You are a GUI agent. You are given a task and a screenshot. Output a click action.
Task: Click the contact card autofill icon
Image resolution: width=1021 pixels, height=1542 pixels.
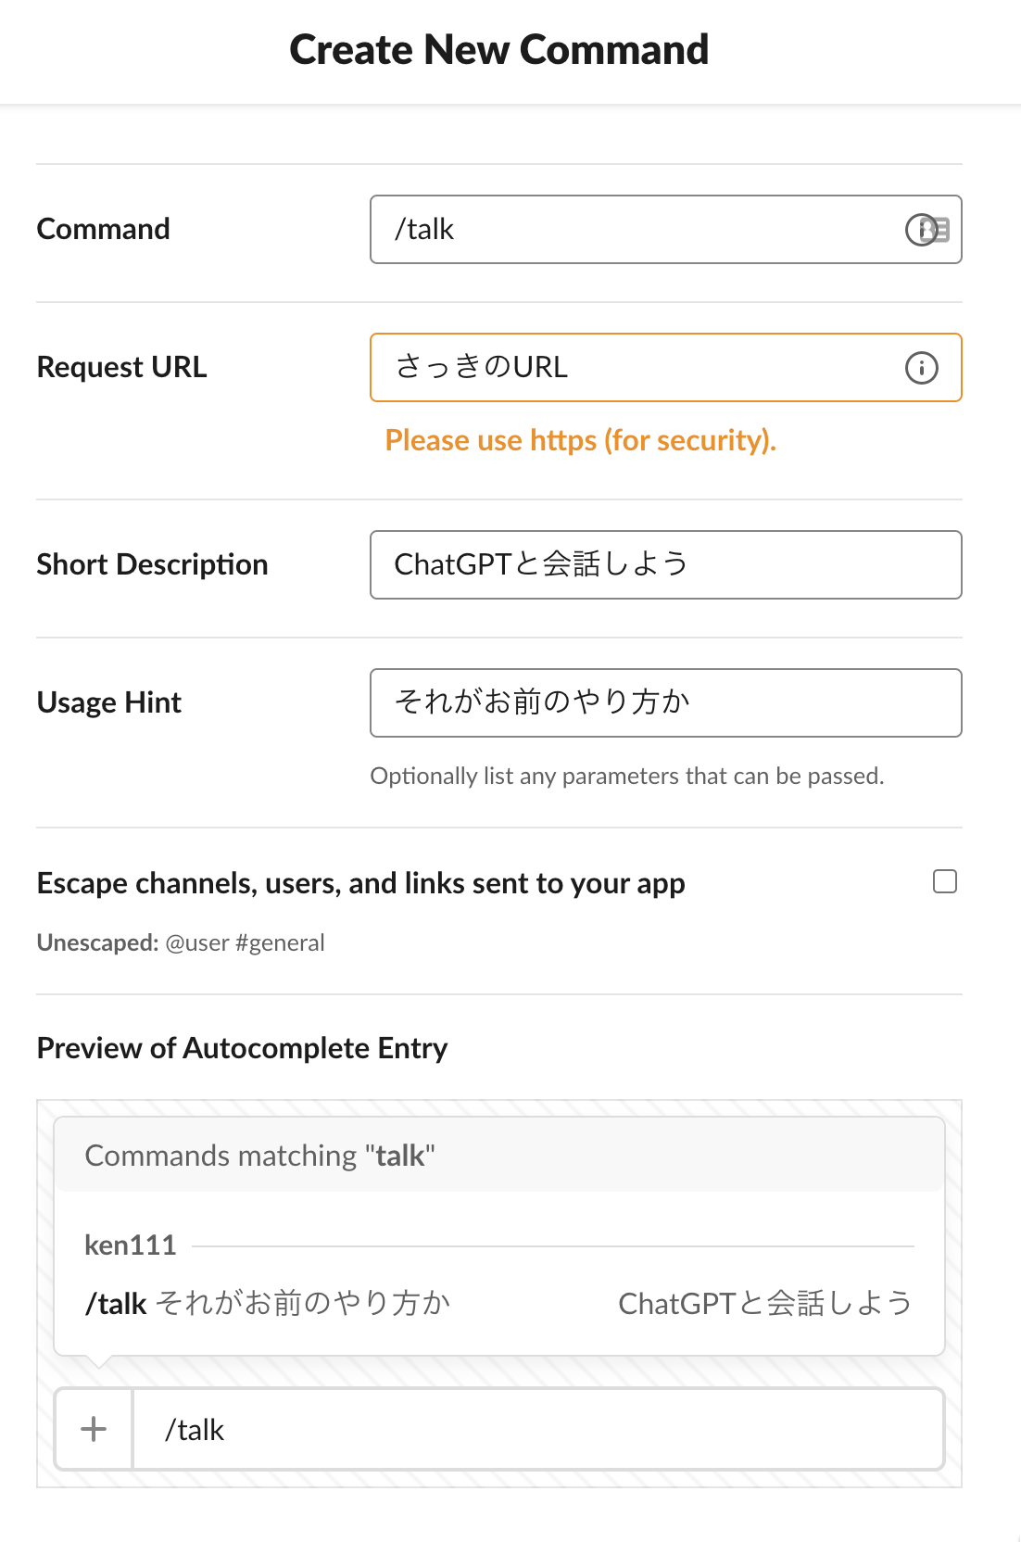pyautogui.click(x=936, y=230)
